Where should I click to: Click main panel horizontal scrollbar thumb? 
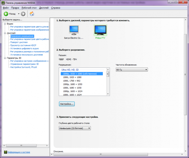[x=101, y=155]
